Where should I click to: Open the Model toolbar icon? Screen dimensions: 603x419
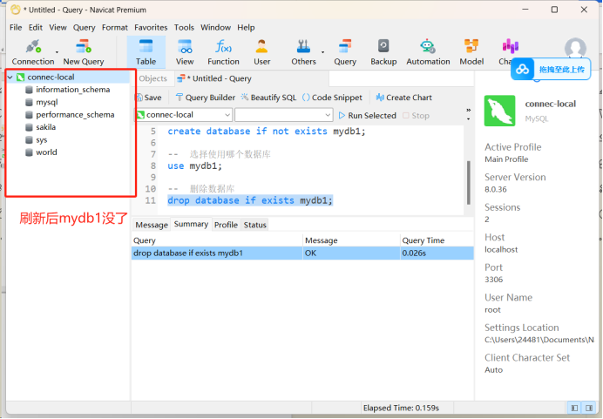click(x=471, y=52)
